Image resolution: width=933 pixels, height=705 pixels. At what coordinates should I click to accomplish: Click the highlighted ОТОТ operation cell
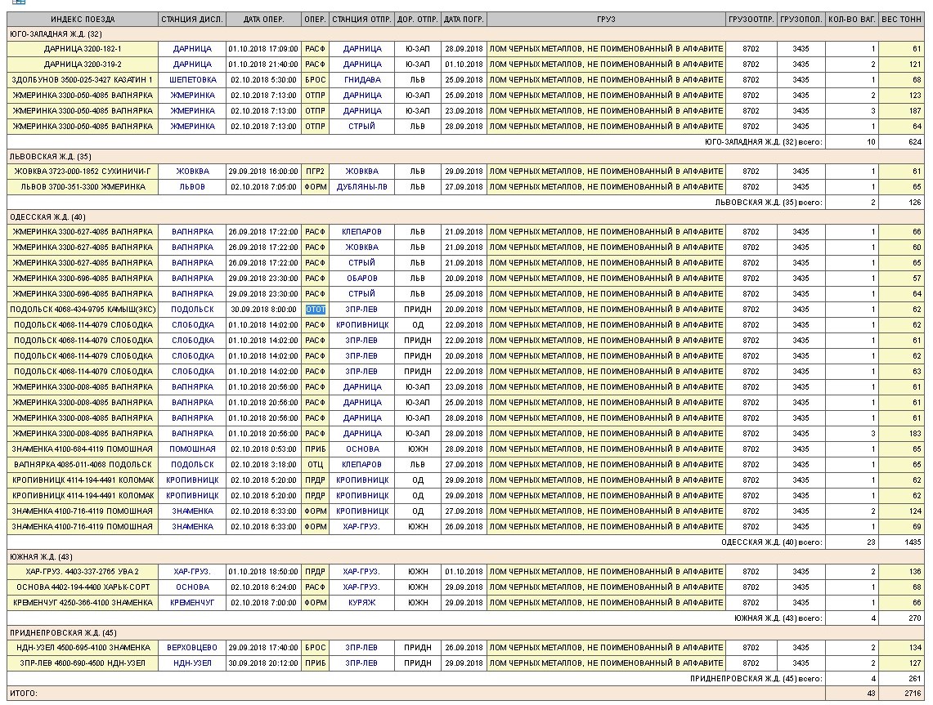tap(316, 309)
